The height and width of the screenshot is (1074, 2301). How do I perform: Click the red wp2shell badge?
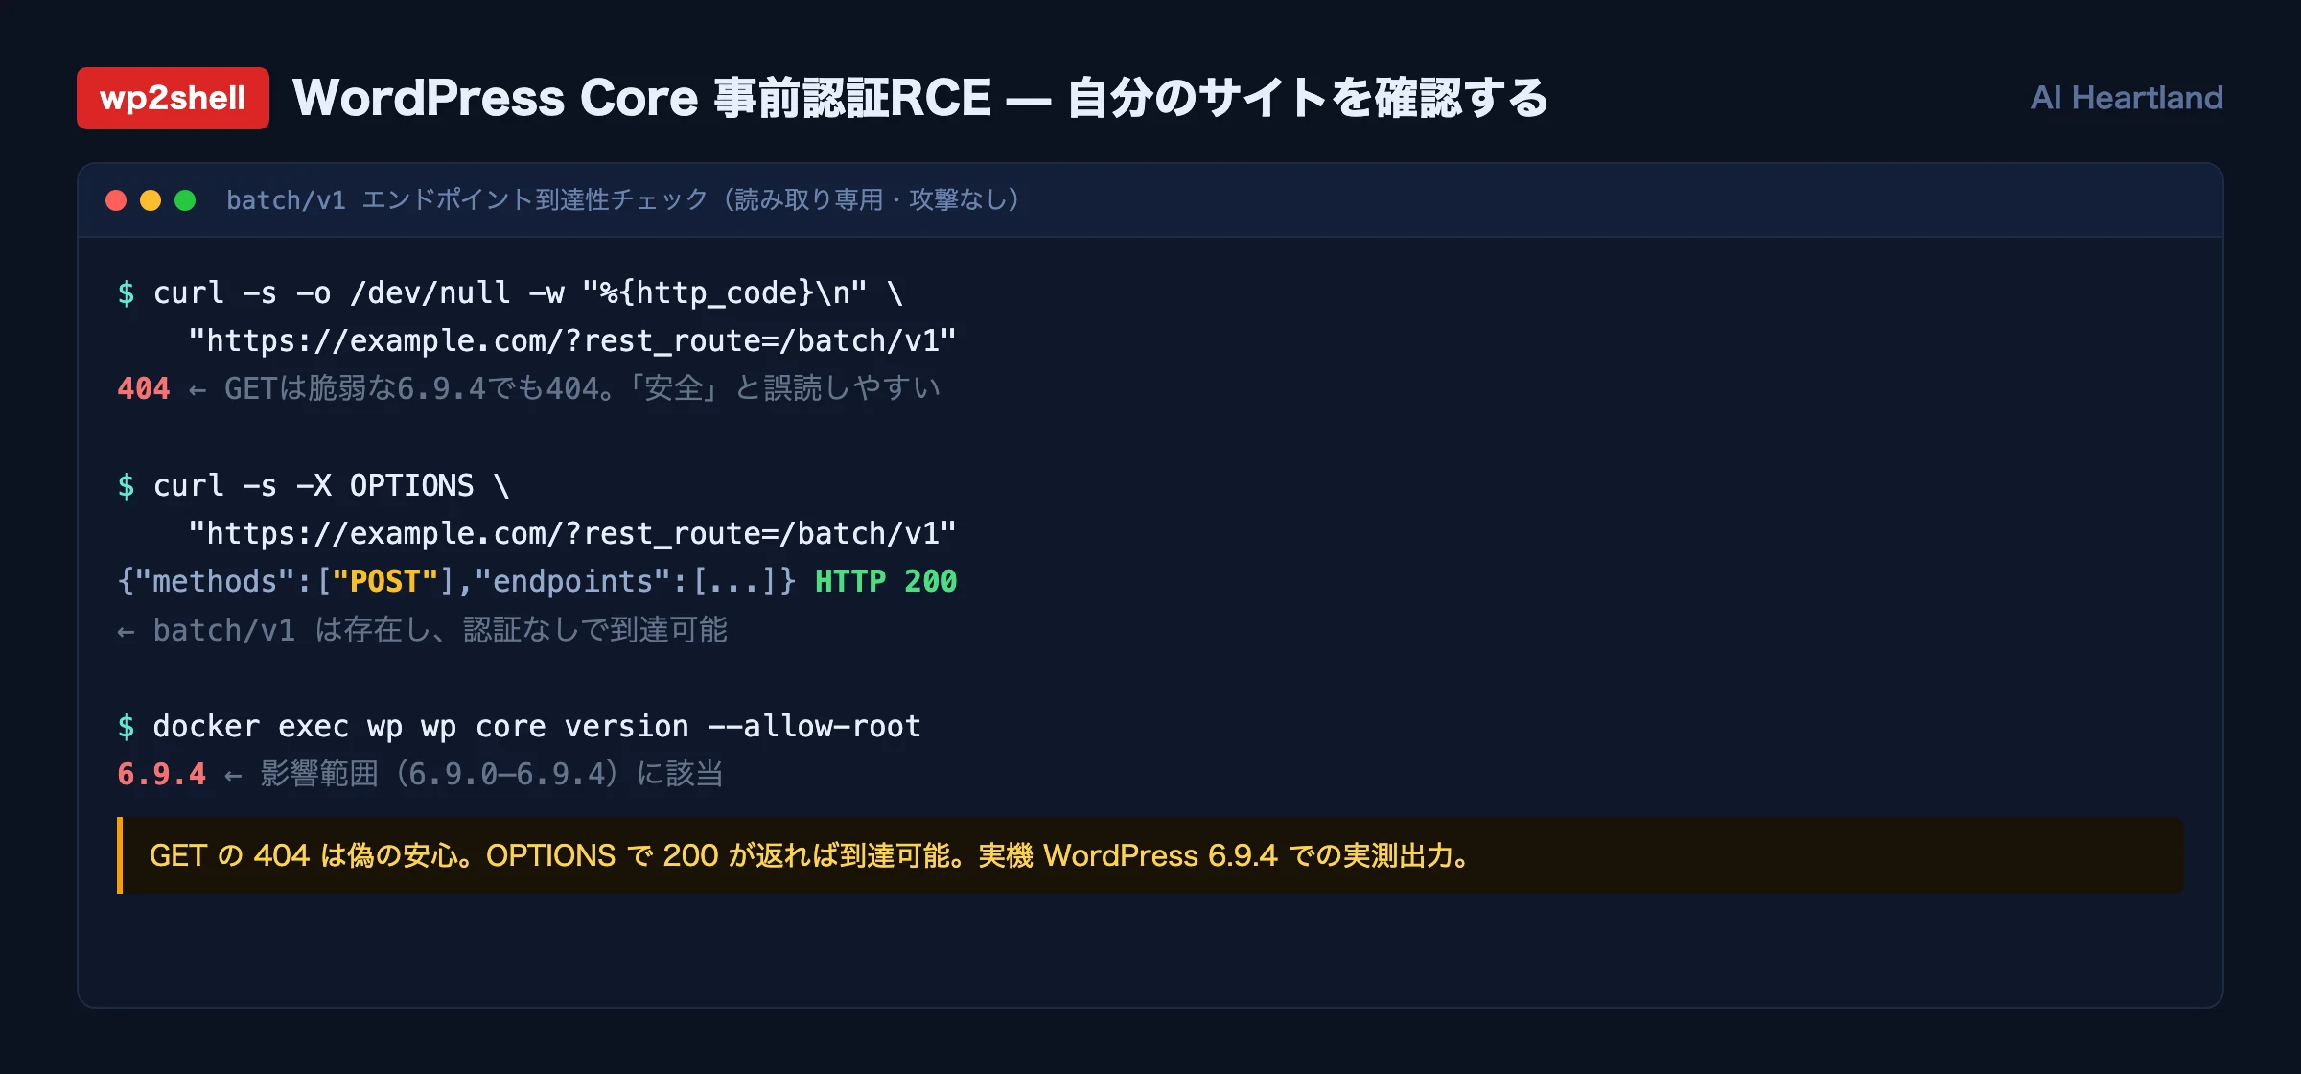click(x=173, y=98)
